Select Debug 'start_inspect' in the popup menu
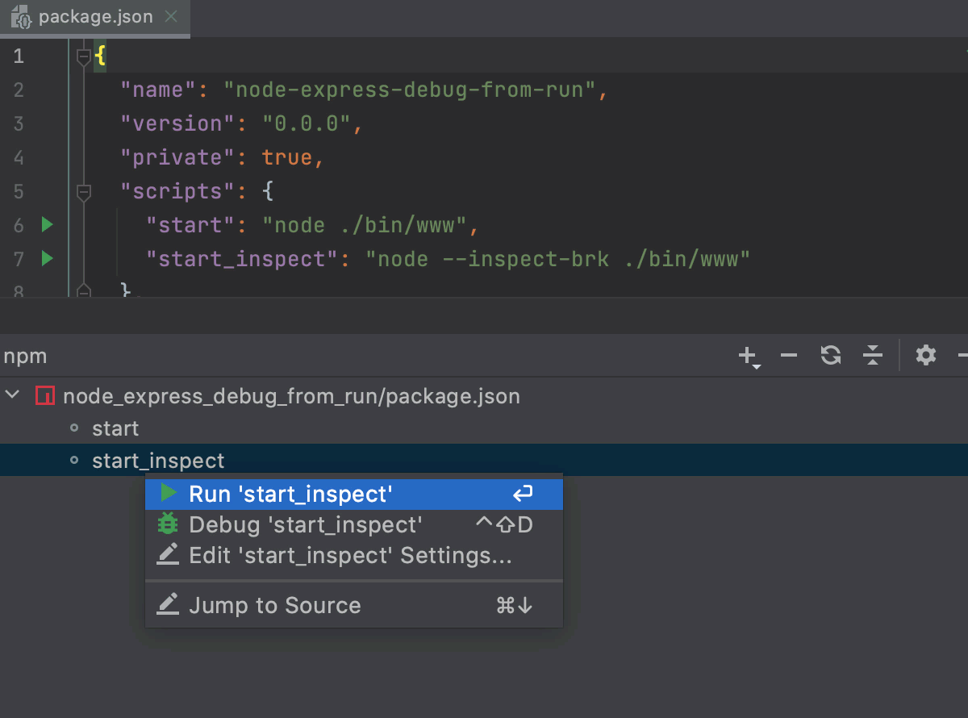This screenshot has width=968, height=718. pyautogui.click(x=305, y=525)
